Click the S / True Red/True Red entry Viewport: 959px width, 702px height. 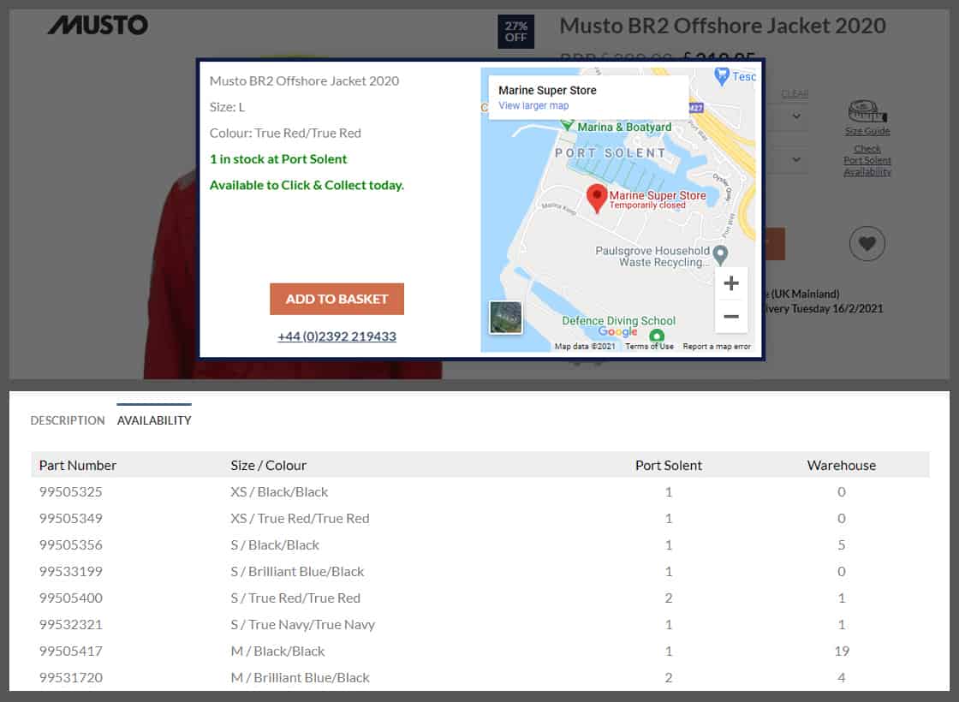coord(295,598)
